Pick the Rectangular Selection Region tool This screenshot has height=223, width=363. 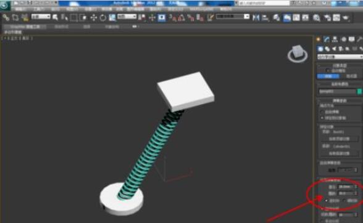pyautogui.click(x=73, y=18)
